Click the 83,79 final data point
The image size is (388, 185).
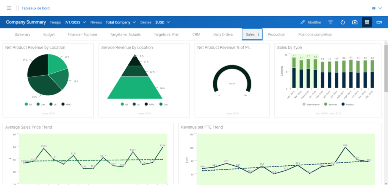pyautogui.click(x=162, y=148)
